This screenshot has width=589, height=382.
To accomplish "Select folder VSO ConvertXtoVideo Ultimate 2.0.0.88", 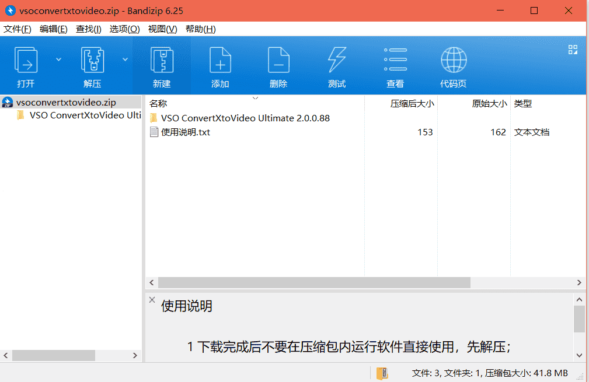I will click(x=245, y=118).
